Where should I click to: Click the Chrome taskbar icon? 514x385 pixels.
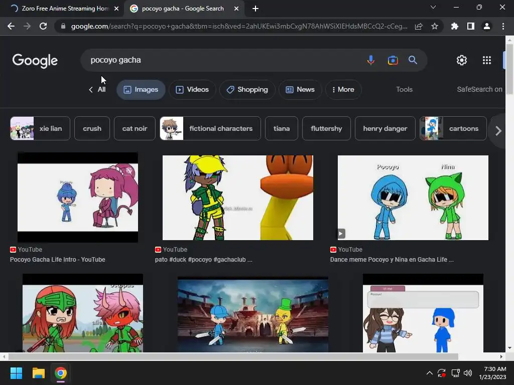[x=61, y=373]
